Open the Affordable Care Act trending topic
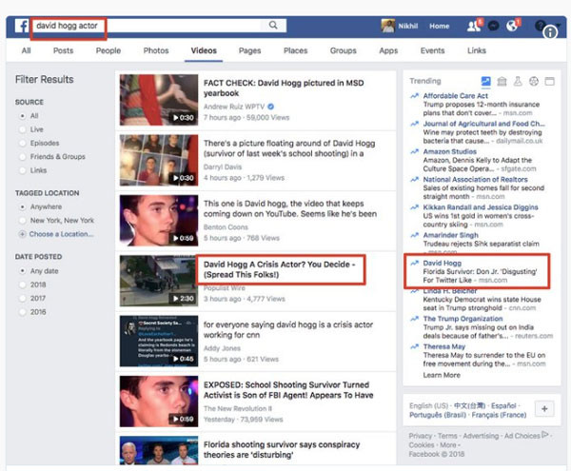This screenshot has height=471, width=571. tap(455, 96)
